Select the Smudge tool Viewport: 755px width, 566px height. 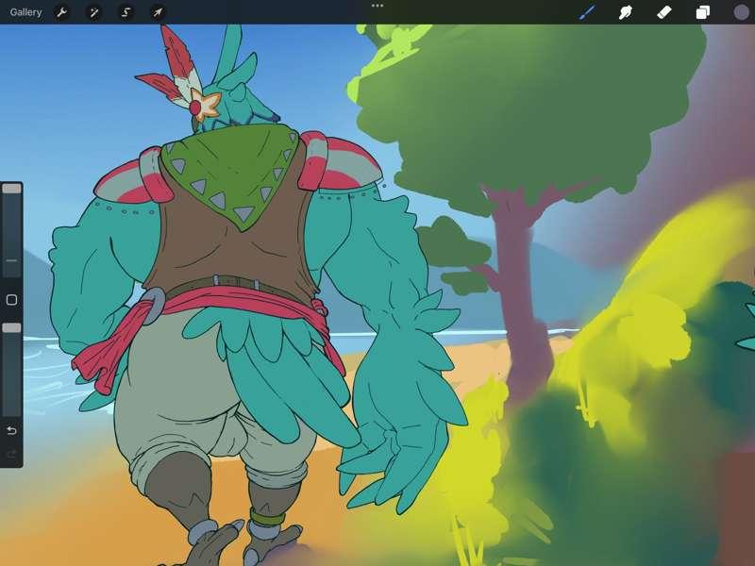click(626, 12)
